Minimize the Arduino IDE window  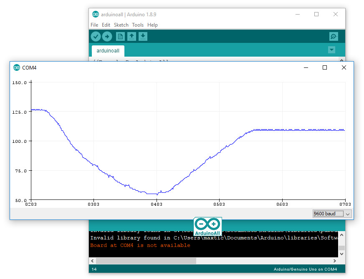pos(298,14)
